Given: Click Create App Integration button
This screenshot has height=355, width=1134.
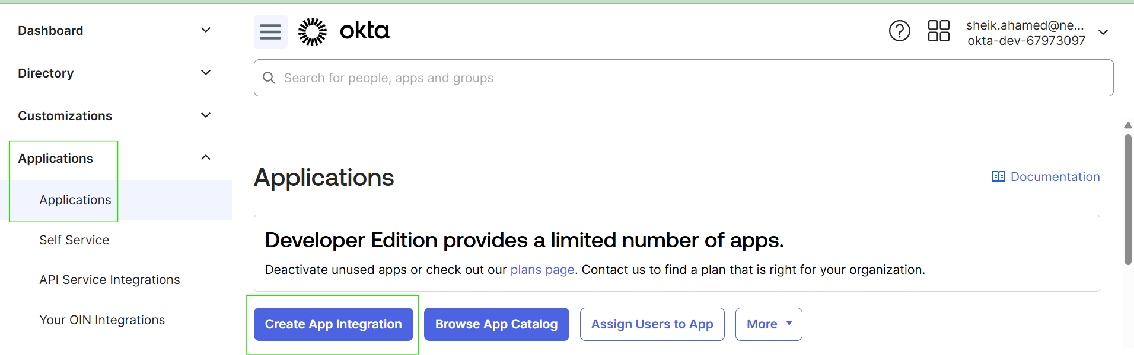Looking at the screenshot, I should [333, 324].
